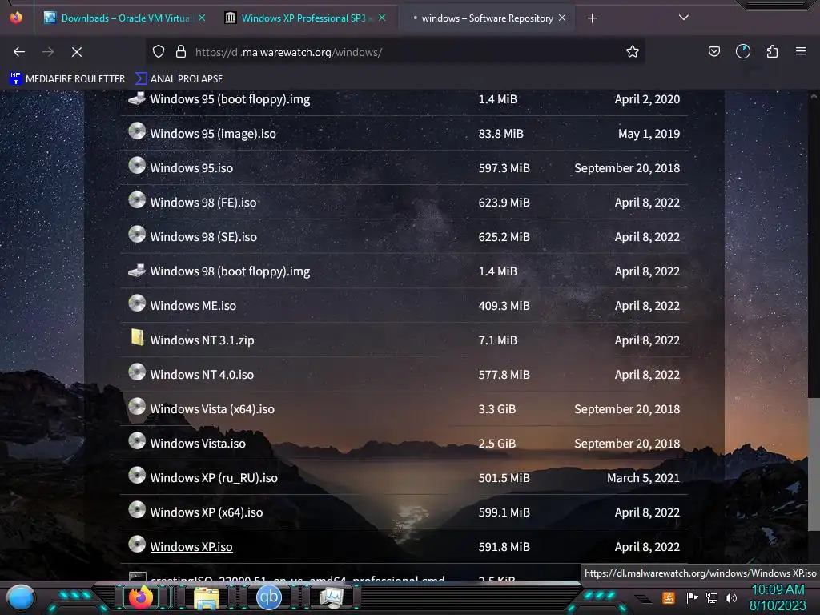This screenshot has height=615, width=820.
Task: Open the Firefox hamburger menu
Action: (801, 51)
